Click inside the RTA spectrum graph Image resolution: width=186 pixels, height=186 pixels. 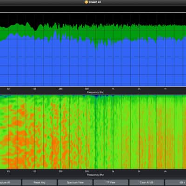(93, 50)
